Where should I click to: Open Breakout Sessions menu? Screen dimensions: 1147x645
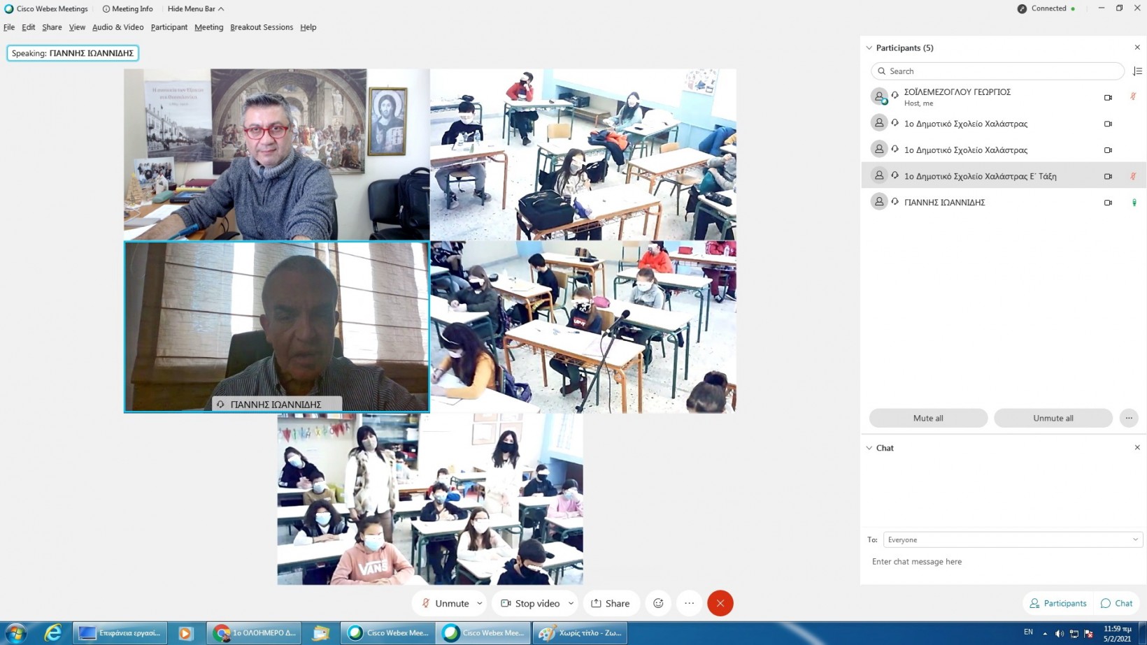262,27
